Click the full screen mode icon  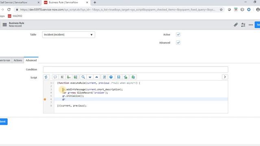(104, 77)
